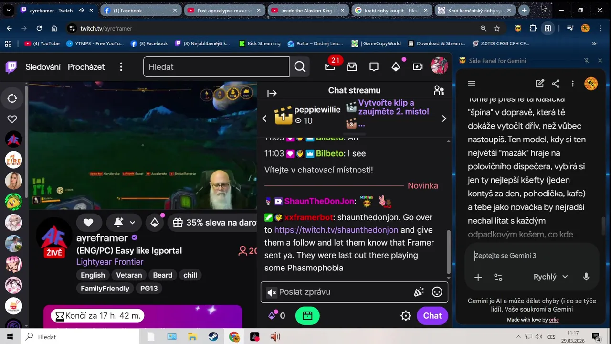Click the Gemini conversation scrollbar thumb
Screen dimensions: 611x344
point(603,226)
